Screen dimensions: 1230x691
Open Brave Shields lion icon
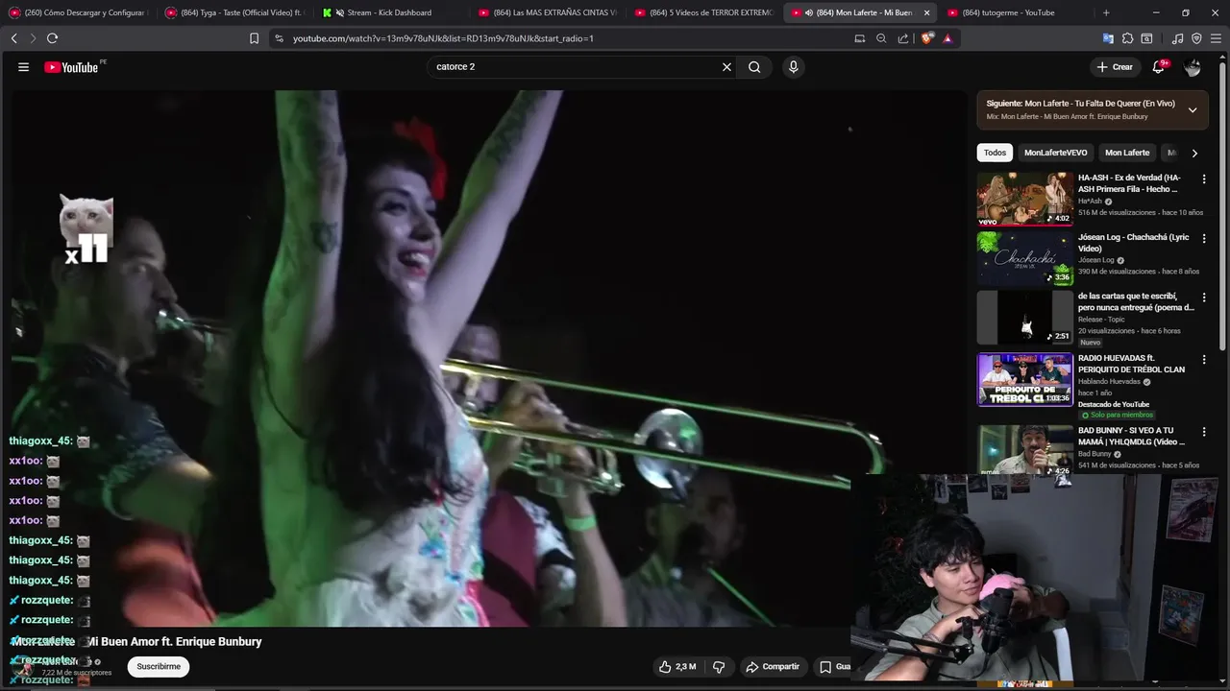point(926,38)
